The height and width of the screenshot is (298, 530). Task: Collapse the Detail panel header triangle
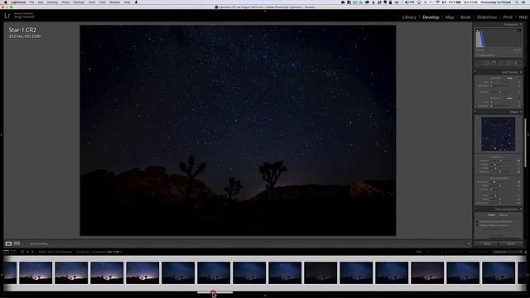tap(521, 112)
